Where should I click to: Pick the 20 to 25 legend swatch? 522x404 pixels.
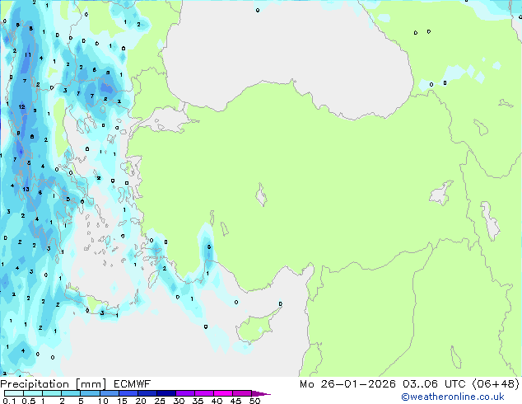click(x=147, y=393)
